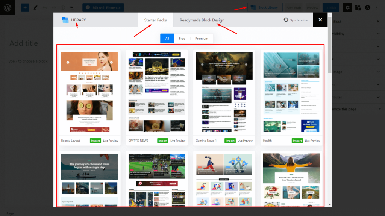
Task: Open the Details info icon
Action: pyautogui.click(x=63, y=8)
